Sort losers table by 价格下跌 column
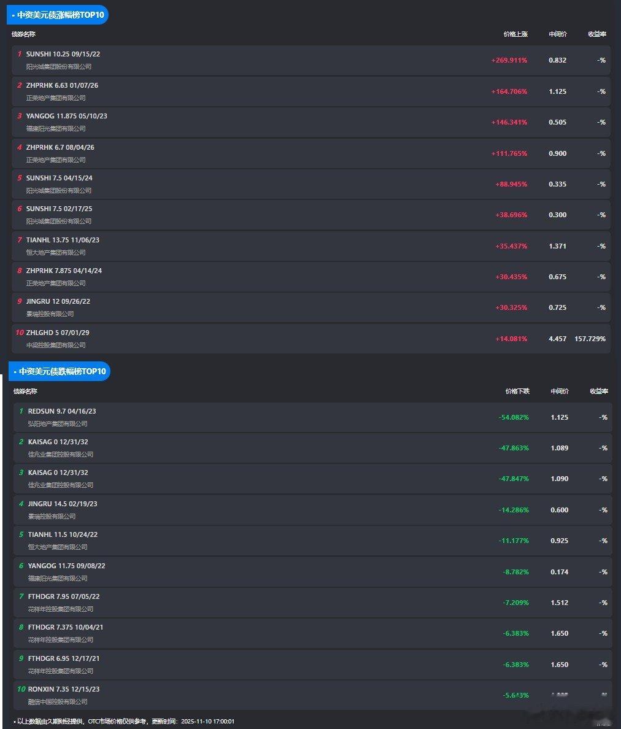The height and width of the screenshot is (729, 621). [x=517, y=391]
